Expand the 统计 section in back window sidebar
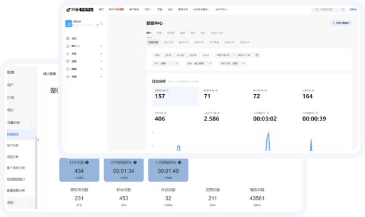This screenshot has height=217, width=365. coord(31,110)
